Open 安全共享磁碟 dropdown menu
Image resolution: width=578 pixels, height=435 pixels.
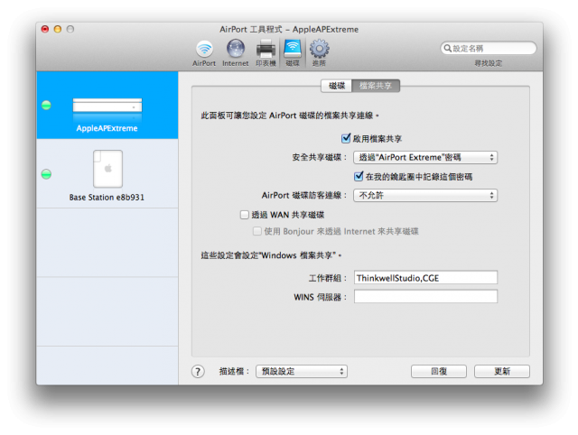(x=425, y=158)
